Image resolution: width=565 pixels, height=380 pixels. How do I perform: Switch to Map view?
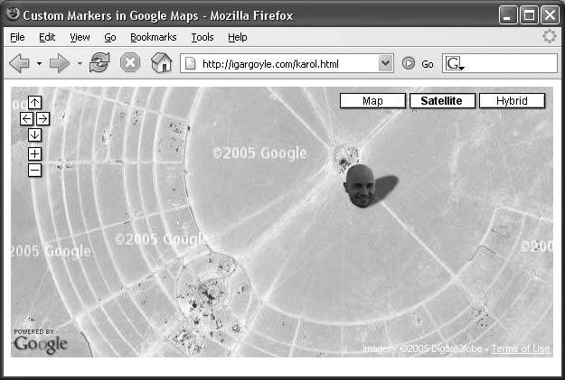[x=372, y=101]
